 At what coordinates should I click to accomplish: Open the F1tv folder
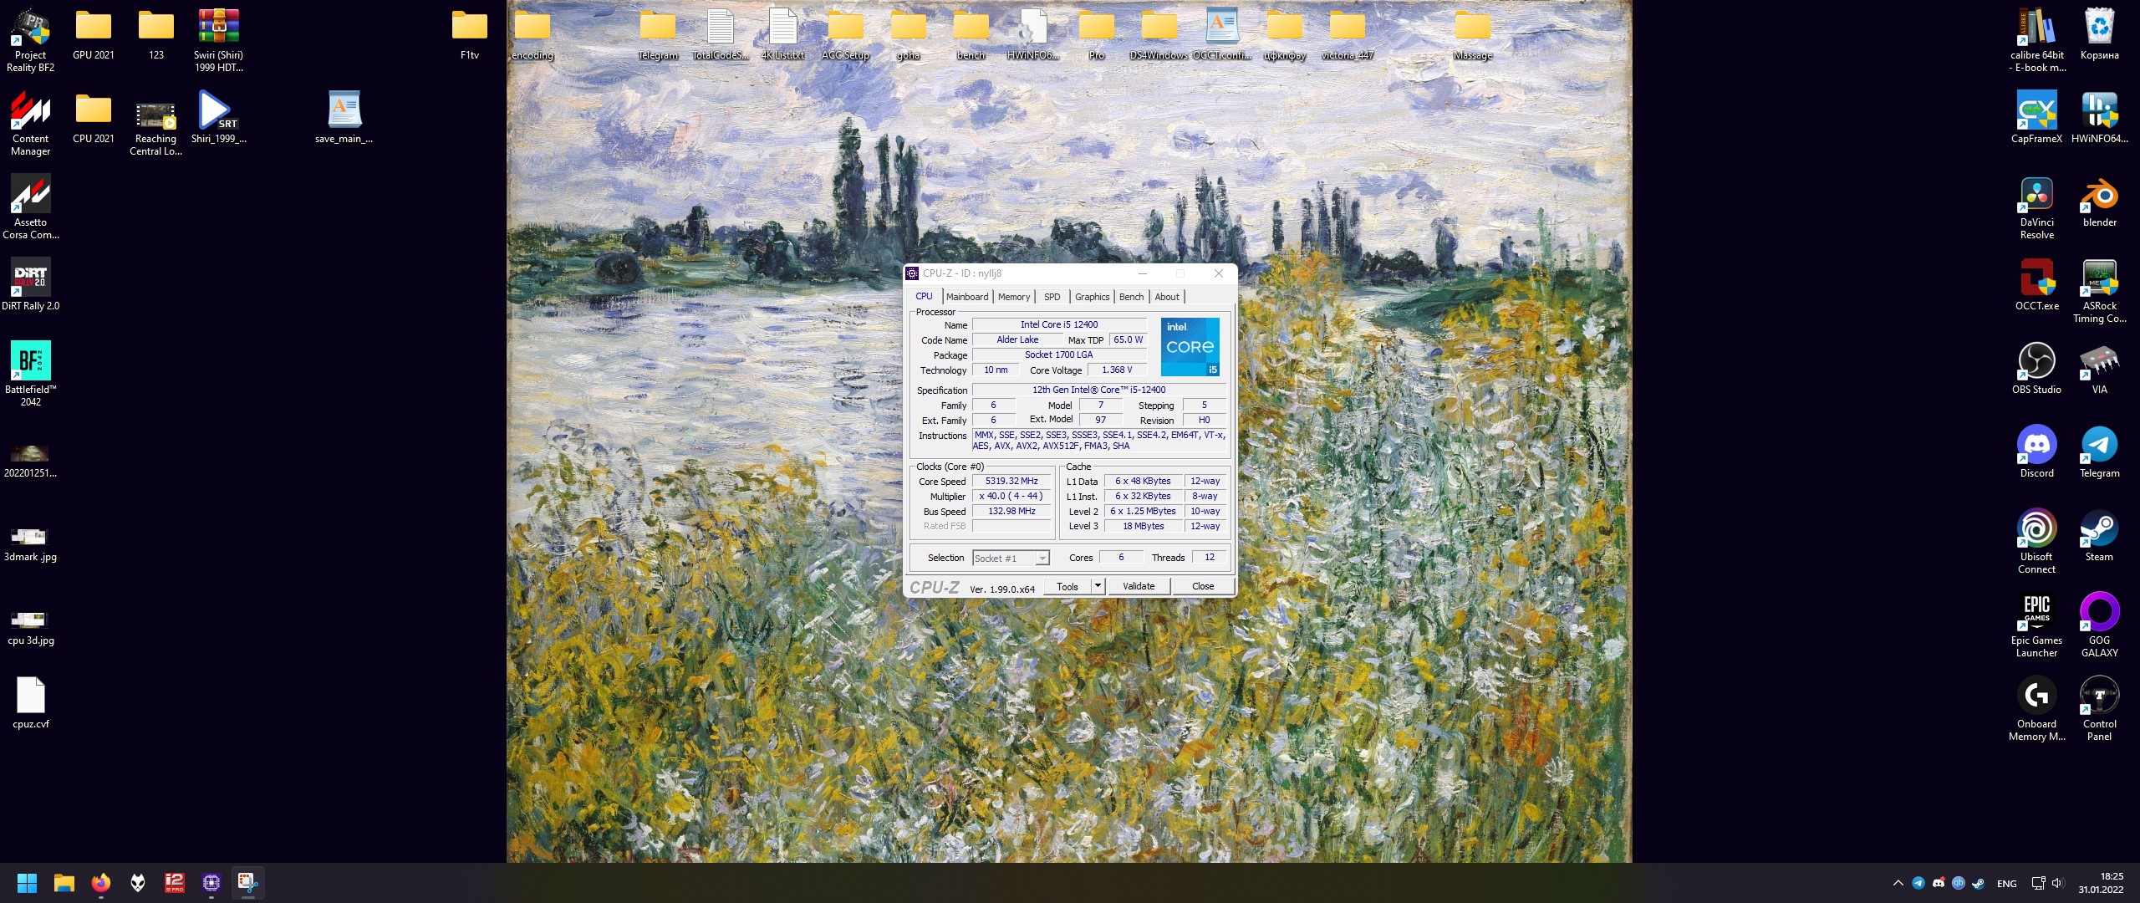(469, 33)
